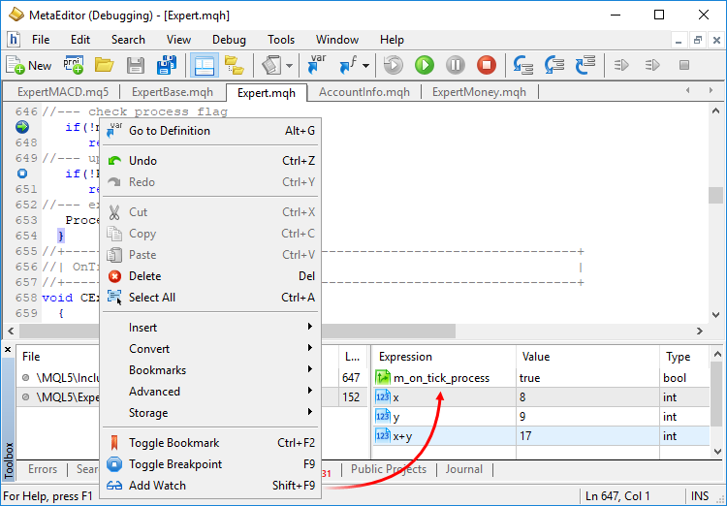Click the Expression column header
727x506 pixels.
(444, 357)
